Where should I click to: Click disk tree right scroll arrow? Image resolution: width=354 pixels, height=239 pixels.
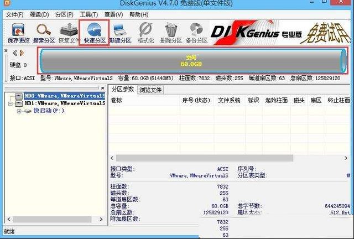[x=101, y=219]
